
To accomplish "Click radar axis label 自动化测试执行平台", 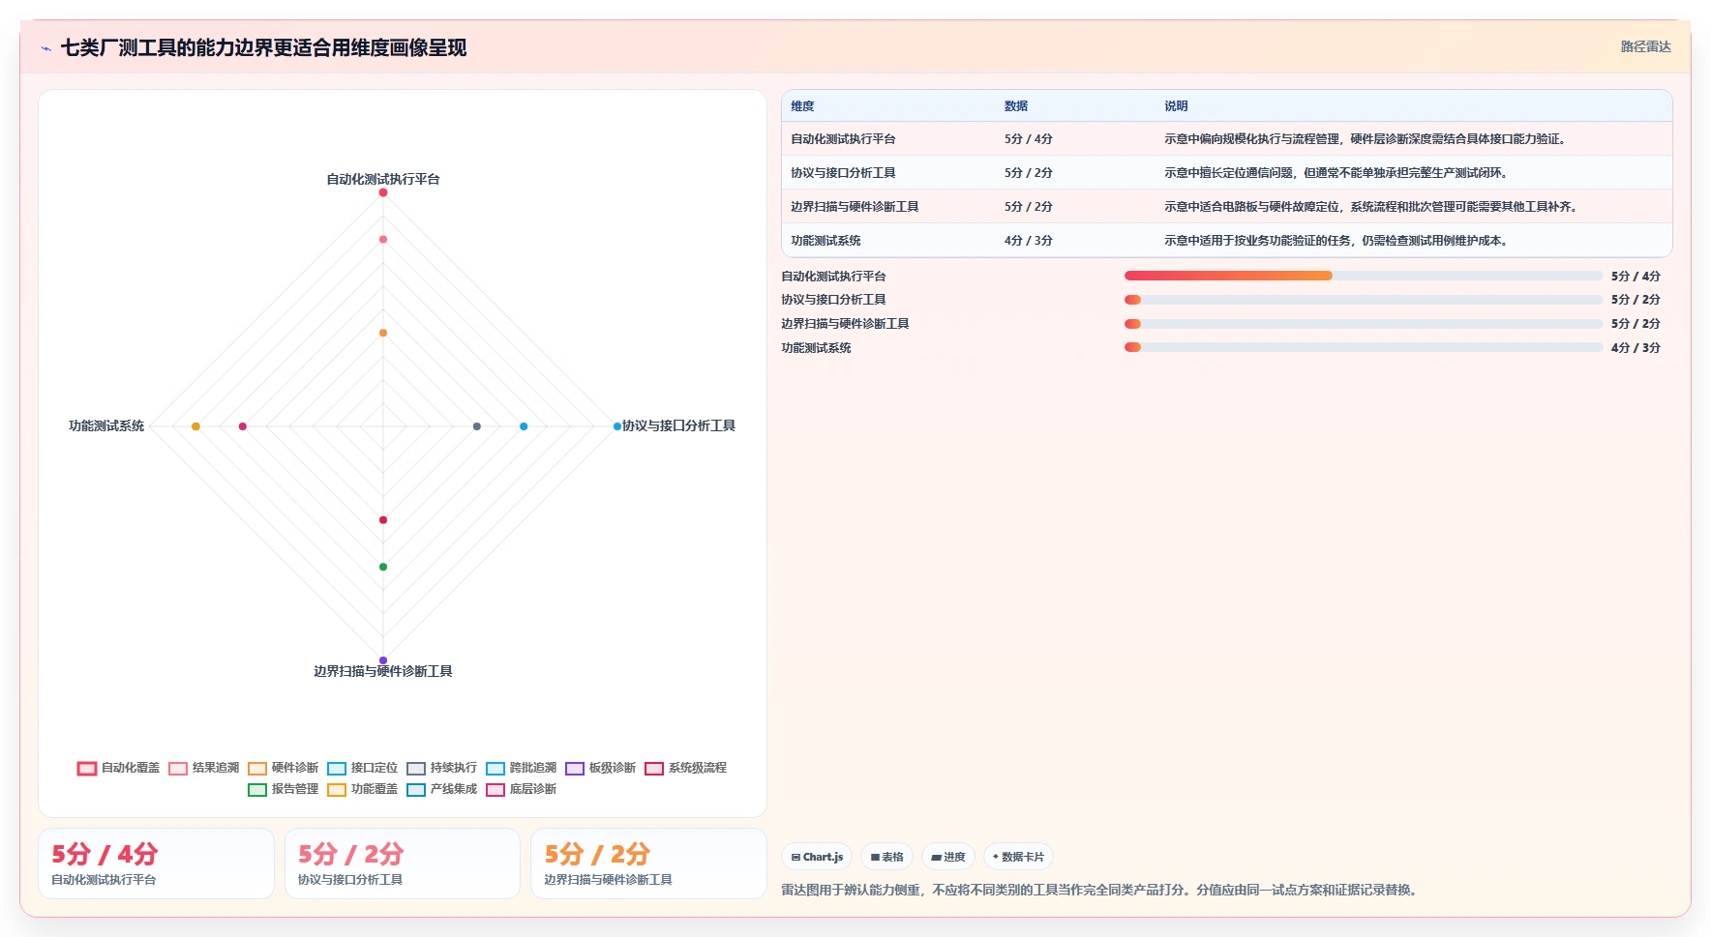I will [x=383, y=179].
